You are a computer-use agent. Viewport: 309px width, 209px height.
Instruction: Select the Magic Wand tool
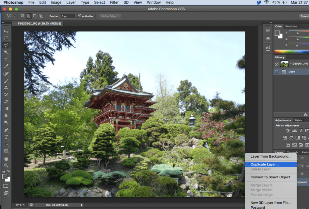pos(6,52)
